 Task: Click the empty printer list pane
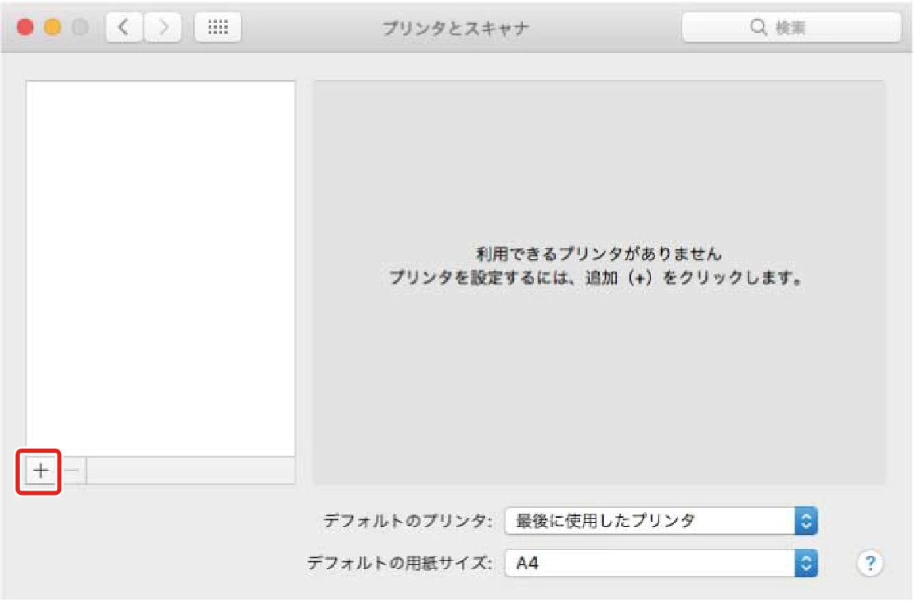160,268
